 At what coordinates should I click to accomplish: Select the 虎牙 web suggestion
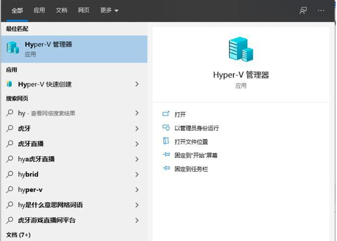[x=74, y=128]
